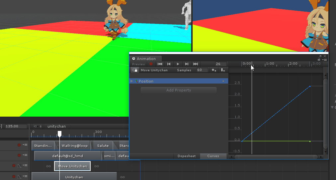The height and width of the screenshot is (180, 336).
Task: Select the blue curve keyframe at top right
Action: [x=310, y=86]
